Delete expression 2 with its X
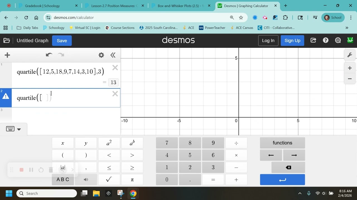 tap(115, 94)
